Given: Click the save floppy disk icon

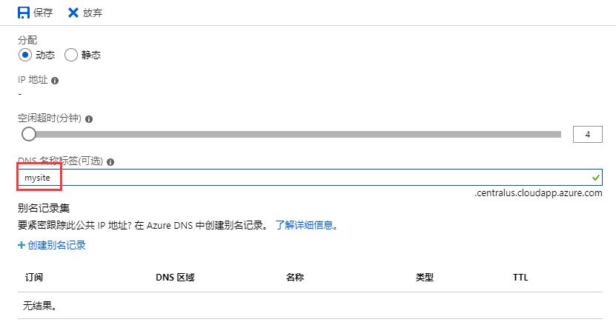Looking at the screenshot, I should click(x=24, y=13).
